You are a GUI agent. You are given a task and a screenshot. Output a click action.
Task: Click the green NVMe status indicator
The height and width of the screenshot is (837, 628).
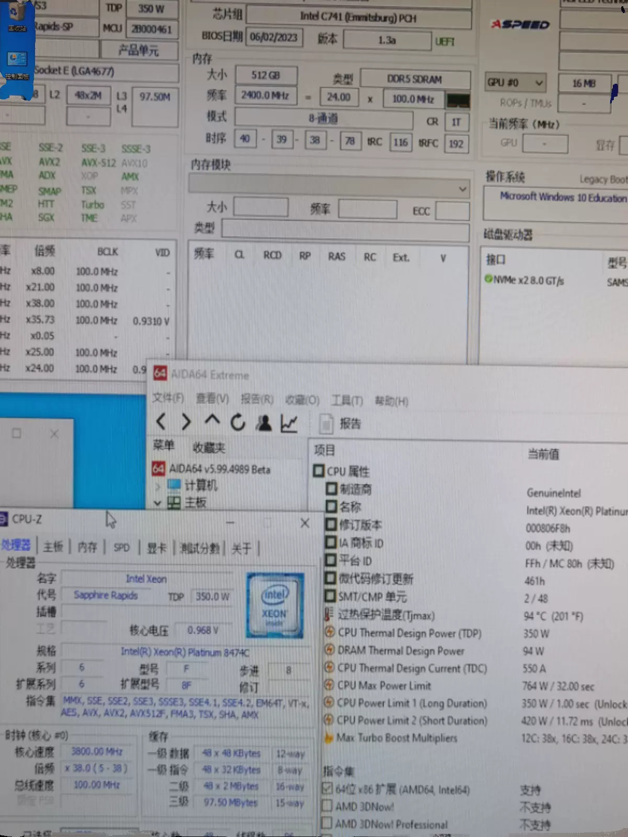click(488, 279)
